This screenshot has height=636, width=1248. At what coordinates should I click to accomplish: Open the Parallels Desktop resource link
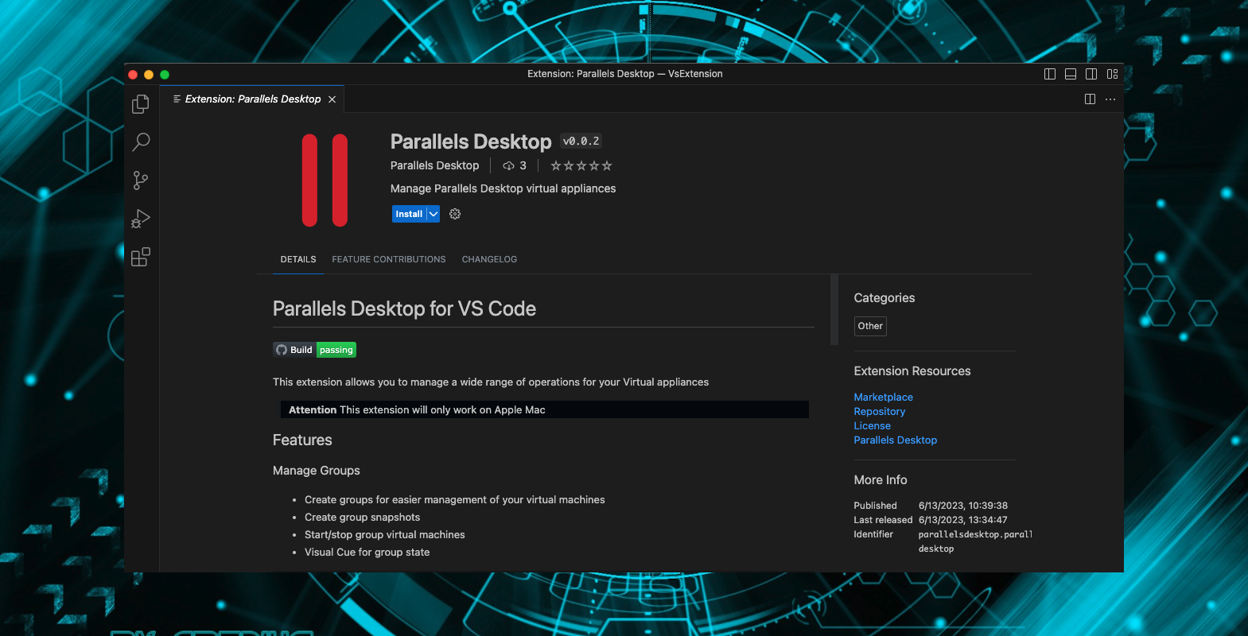(895, 440)
